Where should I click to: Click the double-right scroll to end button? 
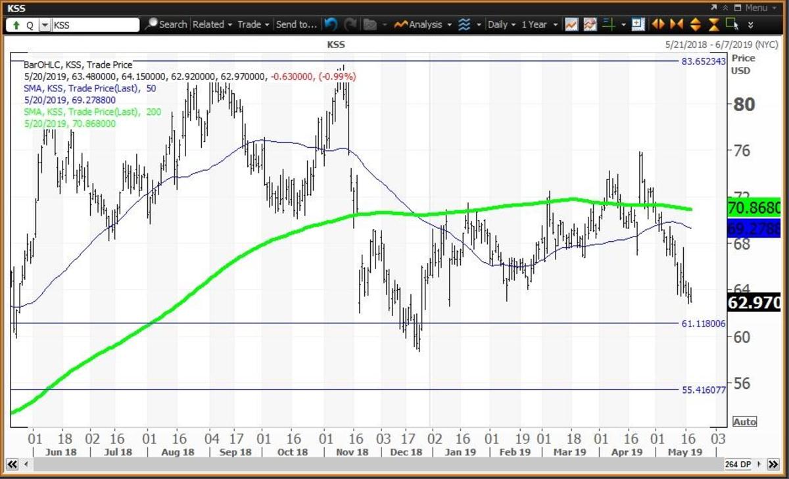(773, 464)
